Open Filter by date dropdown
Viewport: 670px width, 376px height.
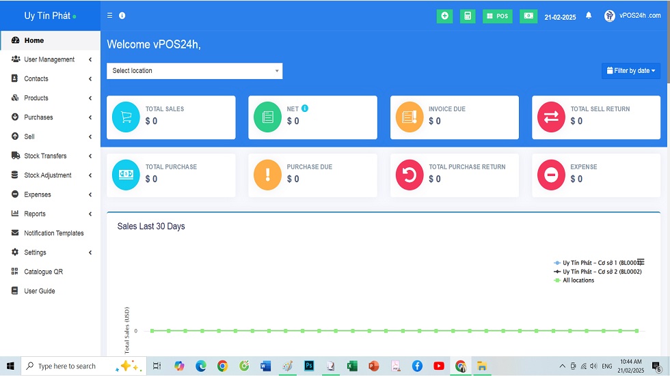630,71
